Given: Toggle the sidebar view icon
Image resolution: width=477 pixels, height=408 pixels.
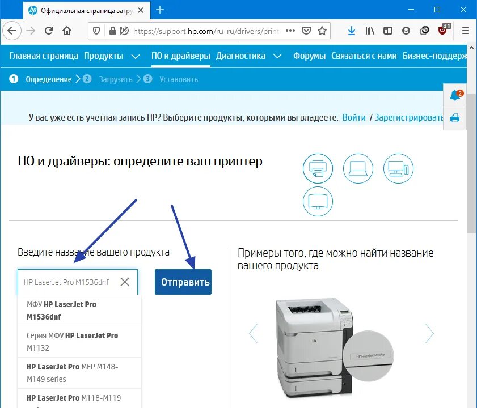Looking at the screenshot, I should pyautogui.click(x=388, y=31).
